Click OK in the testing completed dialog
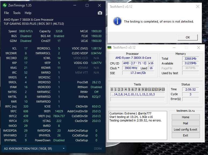 click(188, 37)
